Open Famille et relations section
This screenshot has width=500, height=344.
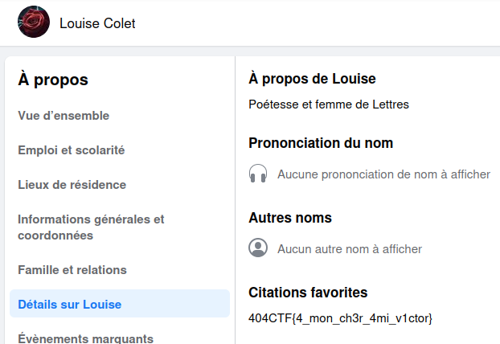72,270
